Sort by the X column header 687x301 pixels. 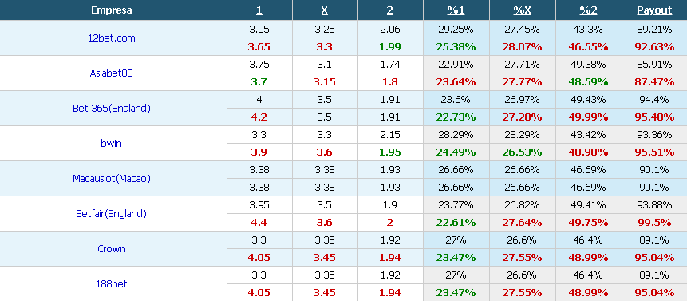(324, 10)
